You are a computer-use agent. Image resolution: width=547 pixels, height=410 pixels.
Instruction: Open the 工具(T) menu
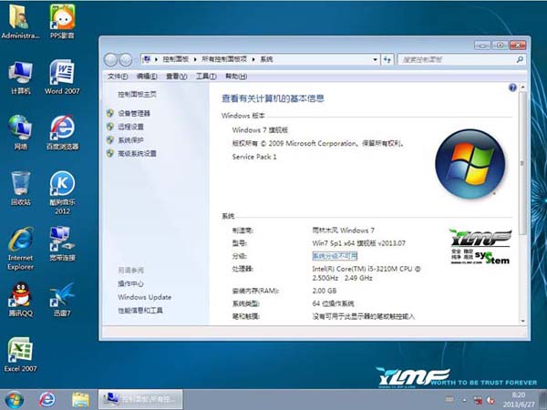206,77
